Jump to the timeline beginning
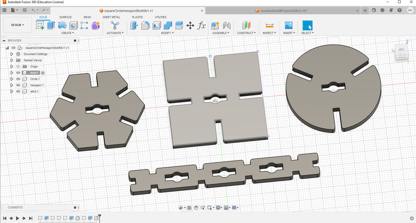 pos(5,218)
